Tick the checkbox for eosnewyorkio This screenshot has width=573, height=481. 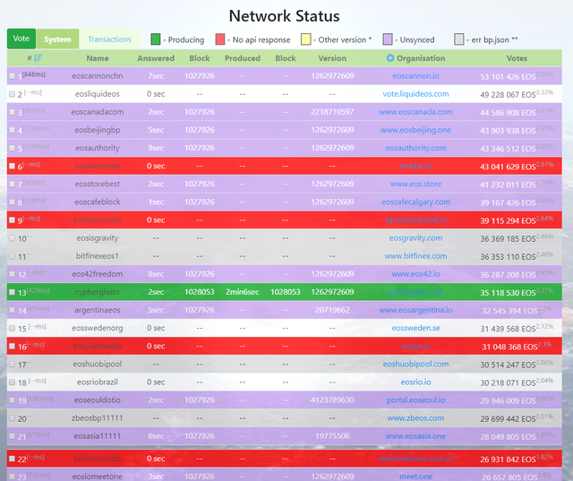12,220
